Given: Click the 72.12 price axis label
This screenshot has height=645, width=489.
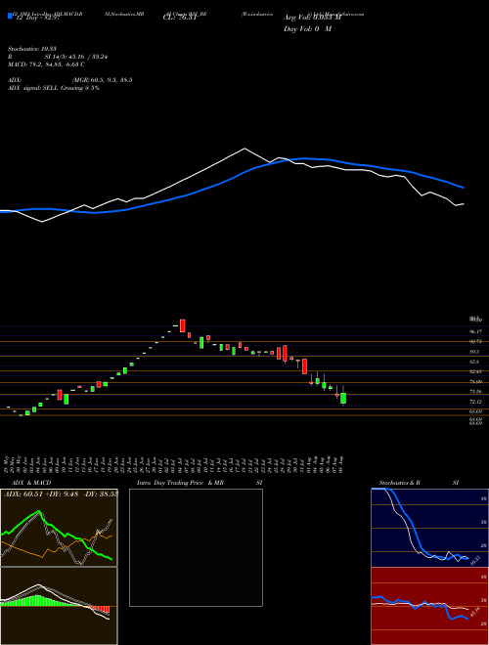Looking at the screenshot, I should pyautogui.click(x=475, y=402).
